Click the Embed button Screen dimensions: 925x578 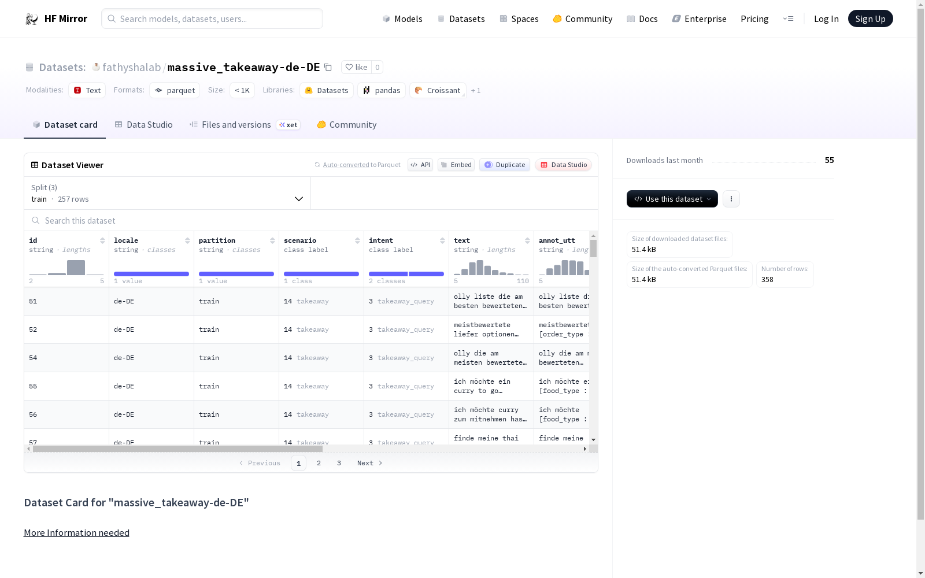[x=456, y=165]
